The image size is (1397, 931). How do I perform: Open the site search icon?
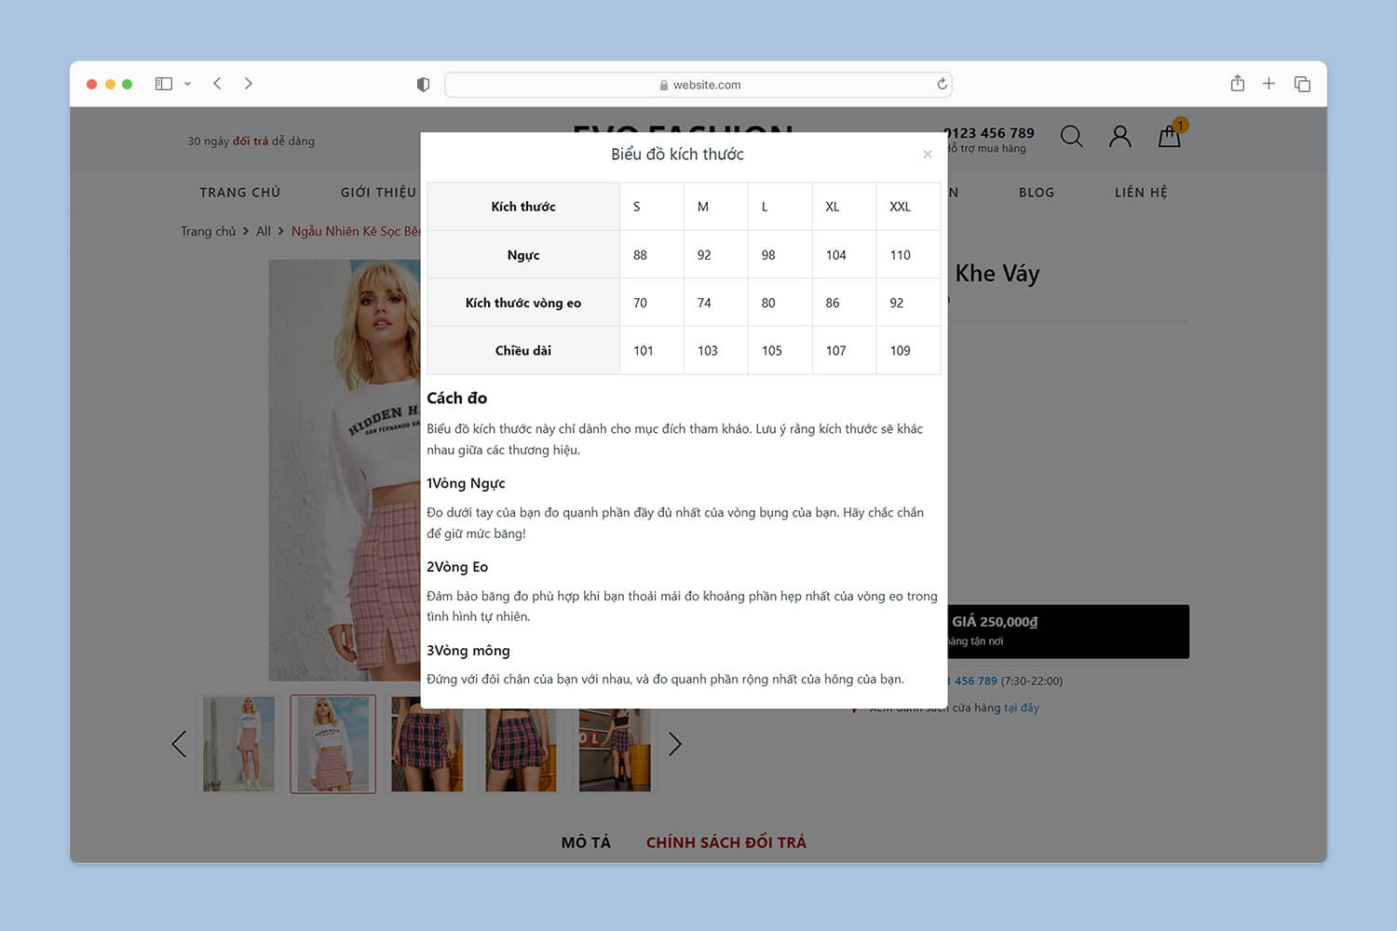(1071, 137)
